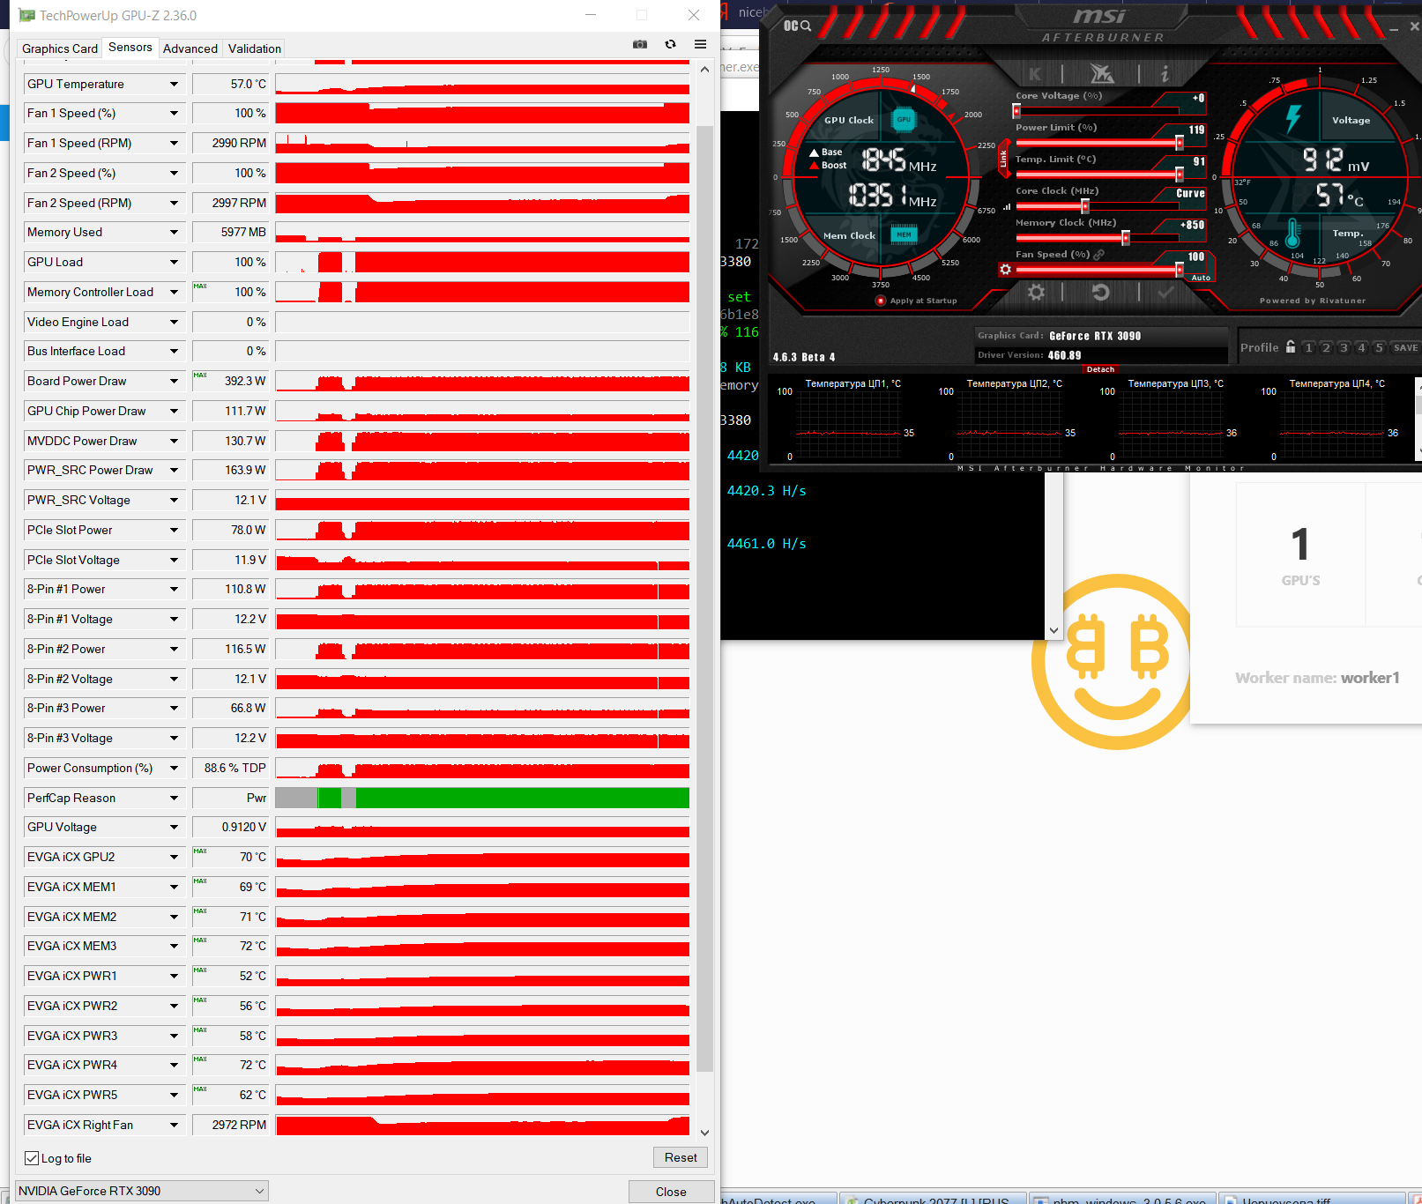Select Afterburner profile slot 4
Screen dimensions: 1422x1204
[1361, 347]
